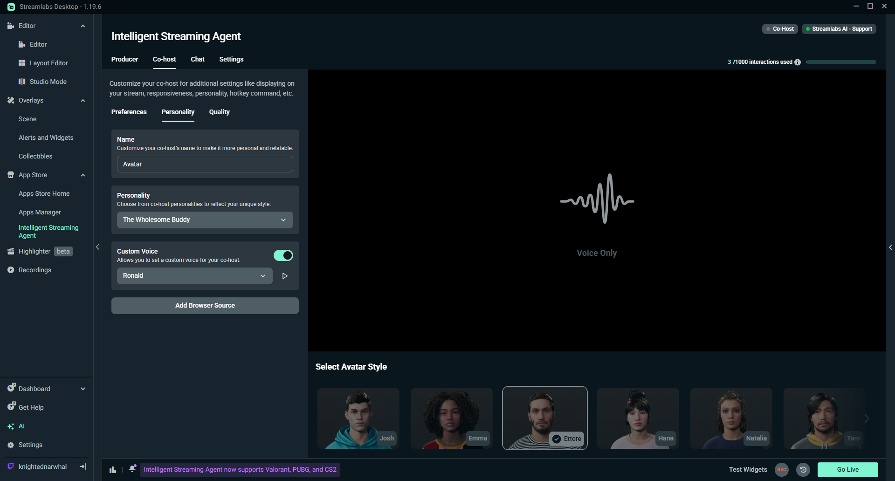Click the Add Browser Source button
The width and height of the screenshot is (895, 481).
[205, 305]
